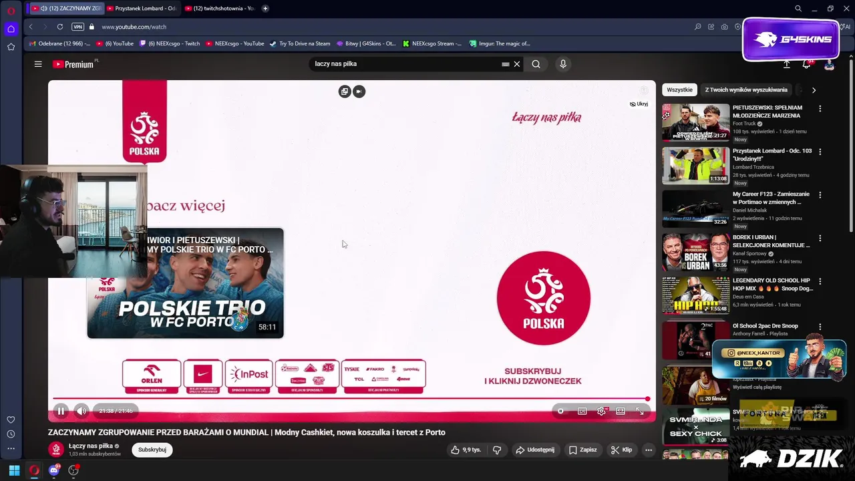
Task: Open BOREK I URBAN video title
Action: pyautogui.click(x=772, y=241)
